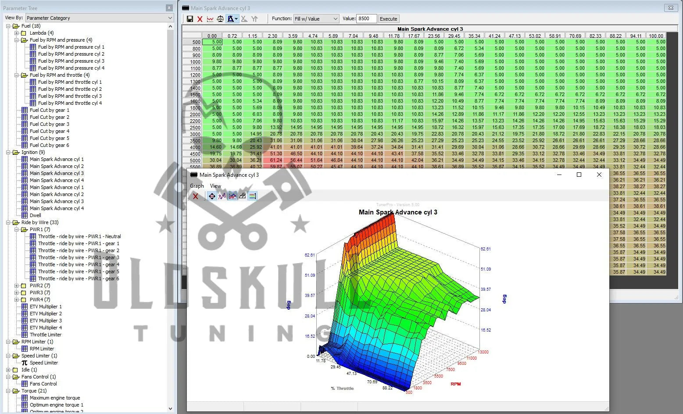This screenshot has width=683, height=414.
Task: Open the View menu in graph window
Action: 215,186
